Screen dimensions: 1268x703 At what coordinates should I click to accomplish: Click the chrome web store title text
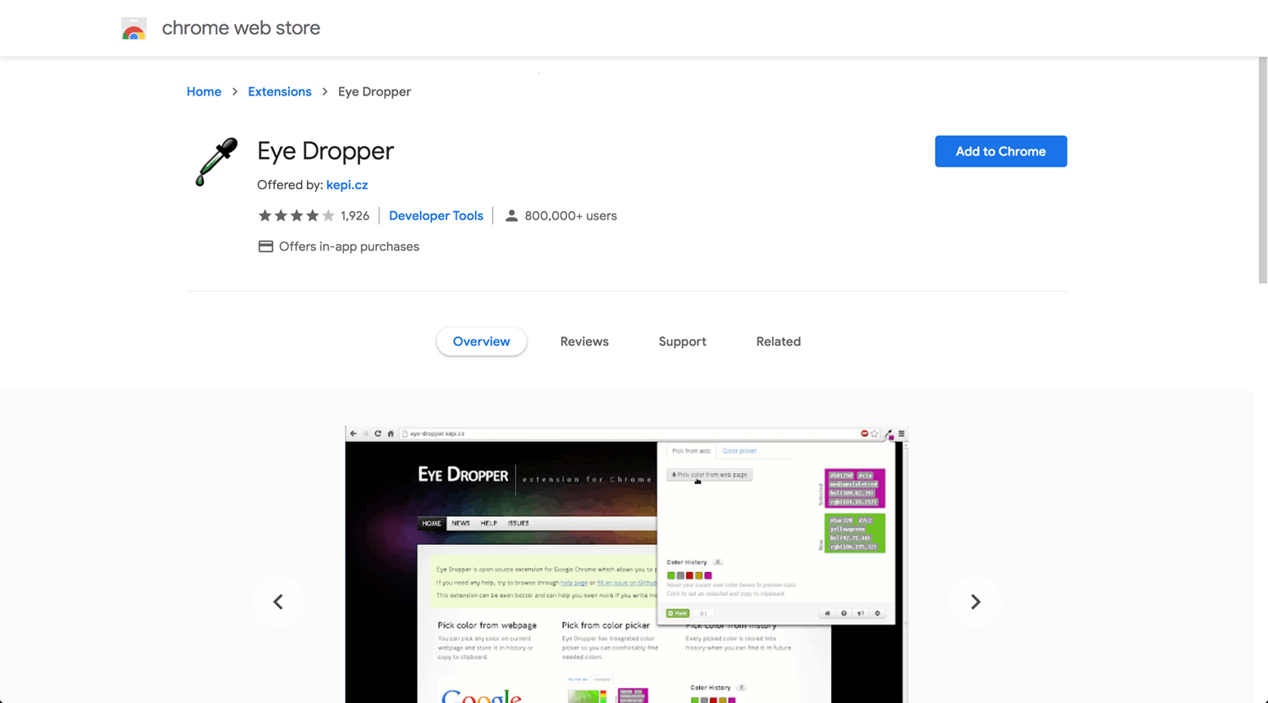click(x=241, y=28)
